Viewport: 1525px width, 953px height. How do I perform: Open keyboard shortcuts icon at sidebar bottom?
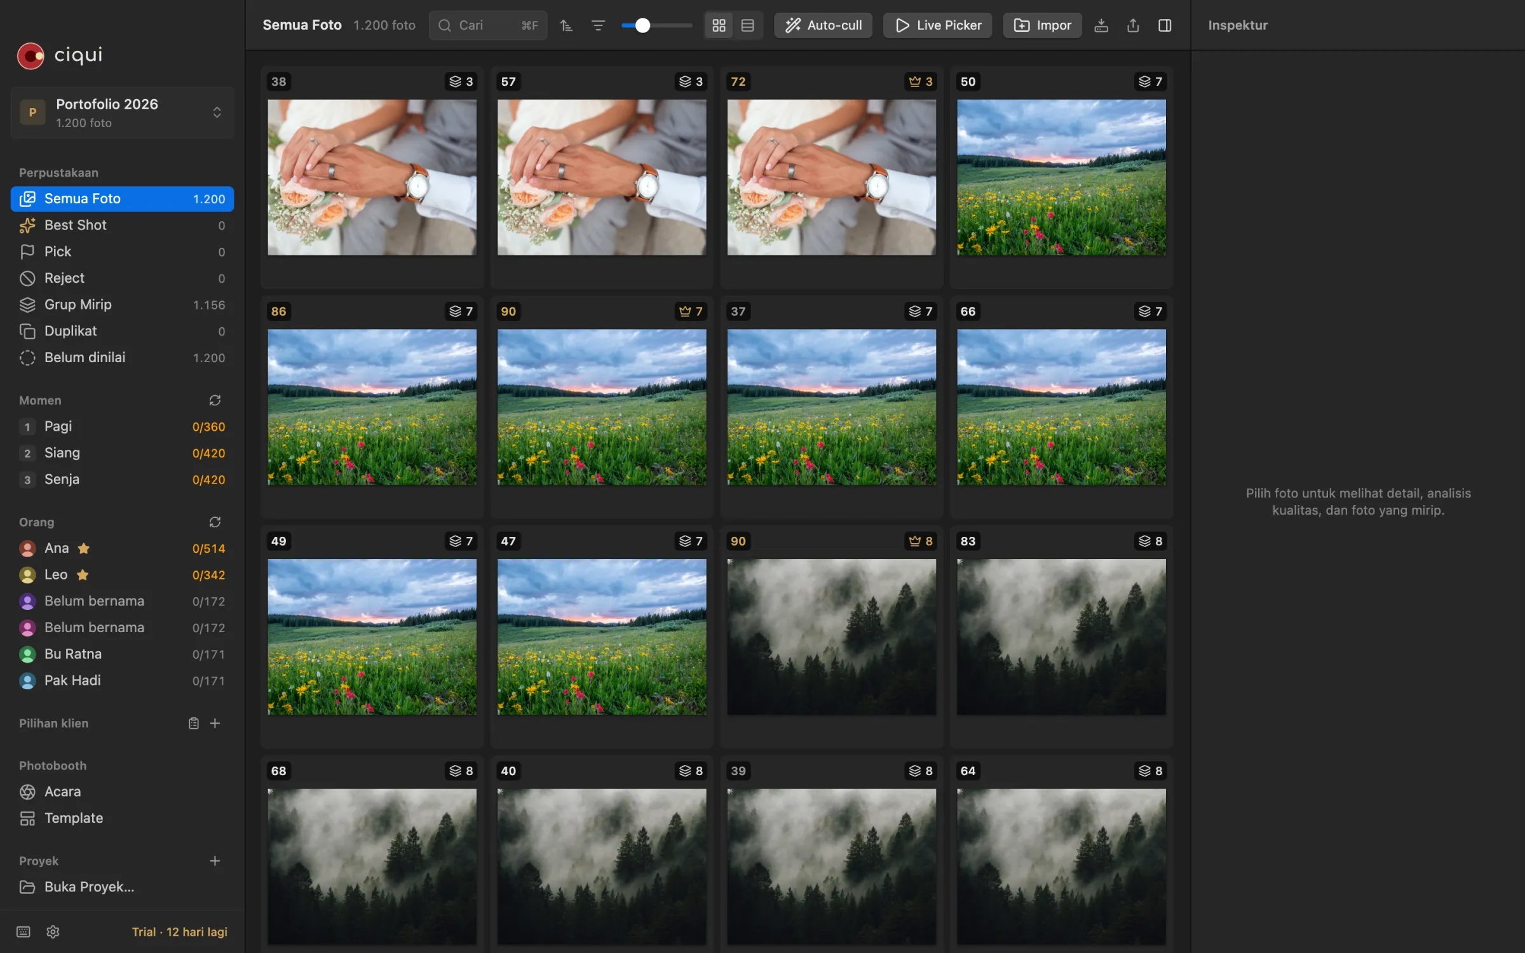click(x=24, y=931)
